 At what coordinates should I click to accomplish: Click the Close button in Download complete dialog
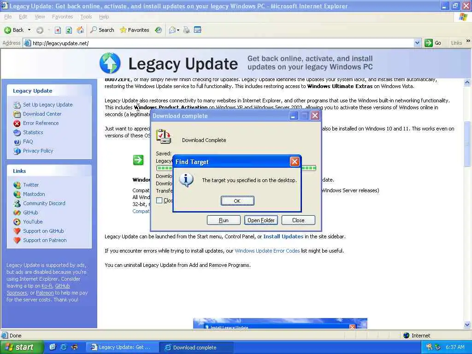(x=298, y=220)
